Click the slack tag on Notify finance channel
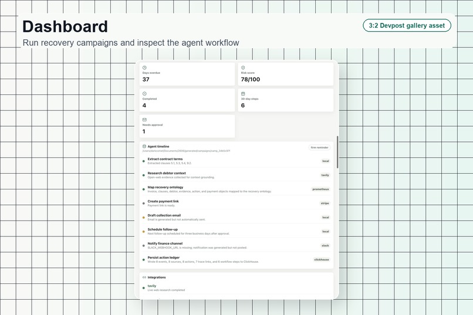 (x=325, y=245)
